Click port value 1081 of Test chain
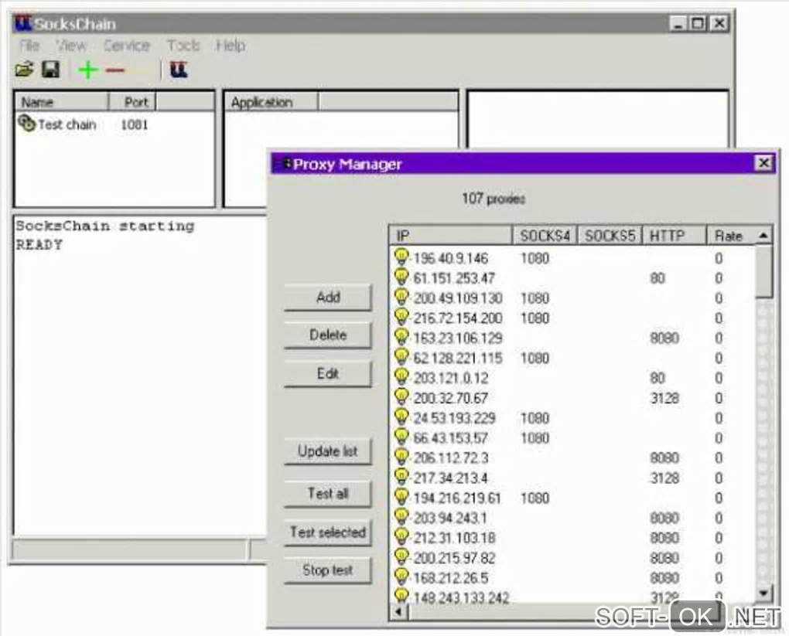Image resolution: width=789 pixels, height=636 pixels. click(135, 124)
